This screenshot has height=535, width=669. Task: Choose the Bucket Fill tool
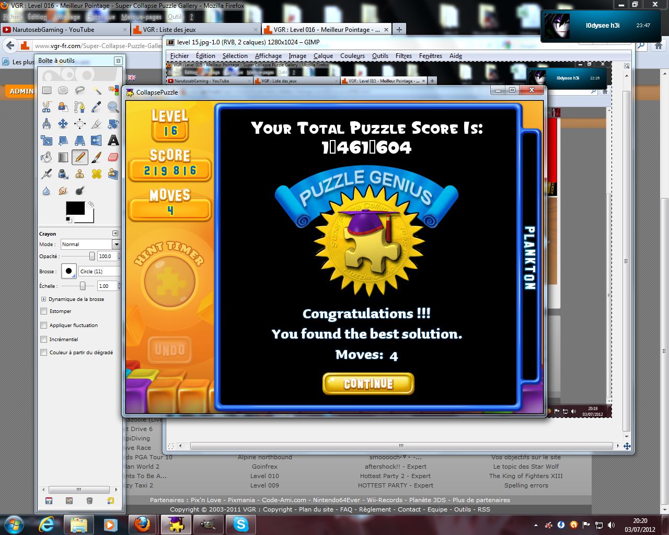click(47, 157)
